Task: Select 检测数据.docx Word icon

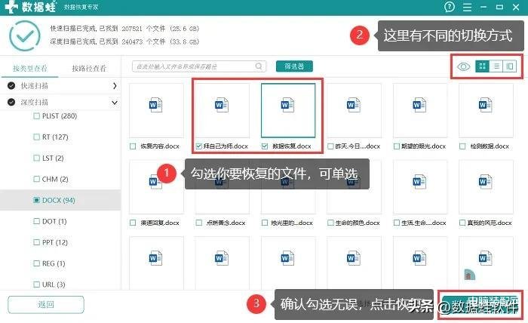Action: 486,105
